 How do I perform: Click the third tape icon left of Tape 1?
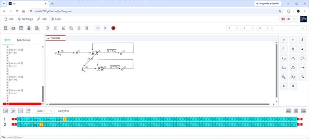click(x=20, y=111)
